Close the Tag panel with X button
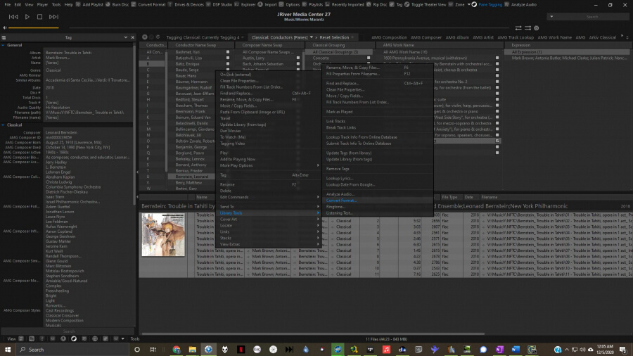The image size is (633, 356). pos(132,37)
